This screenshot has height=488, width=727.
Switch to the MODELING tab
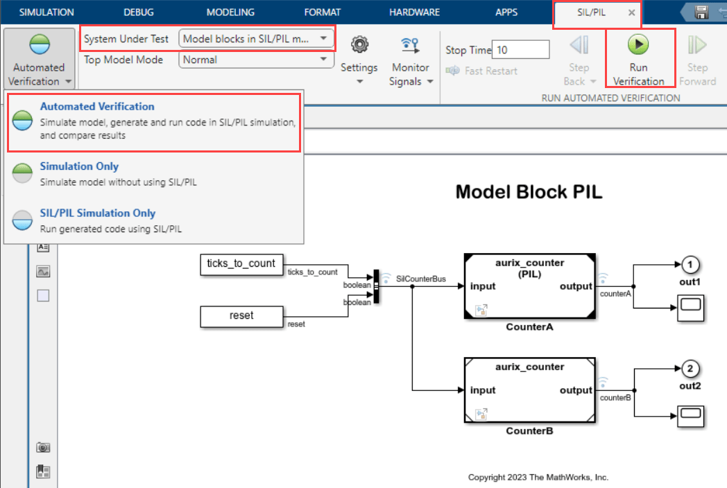pyautogui.click(x=230, y=12)
